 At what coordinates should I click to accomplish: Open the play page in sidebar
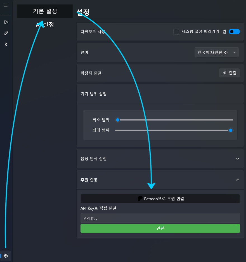click(x=6, y=22)
